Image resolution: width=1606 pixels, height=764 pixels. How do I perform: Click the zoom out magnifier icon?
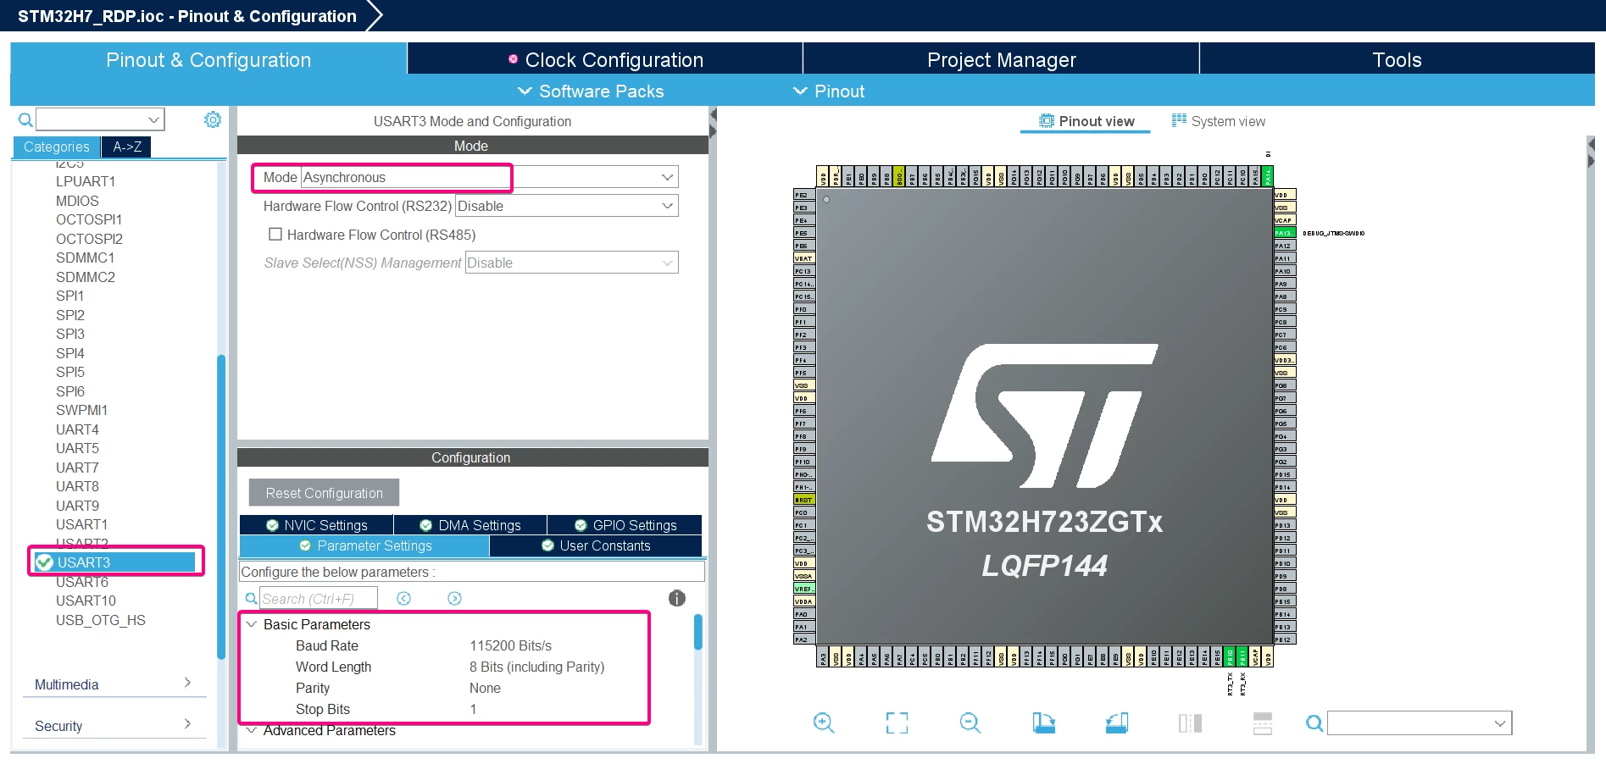tap(970, 722)
